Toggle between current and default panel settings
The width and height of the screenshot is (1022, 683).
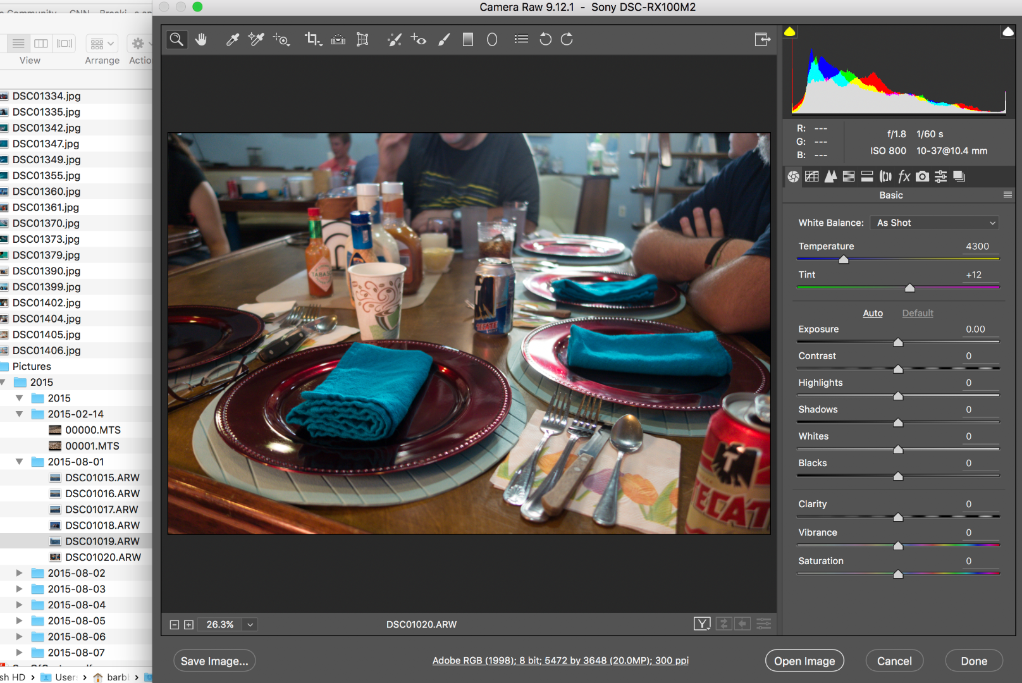pyautogui.click(x=764, y=624)
